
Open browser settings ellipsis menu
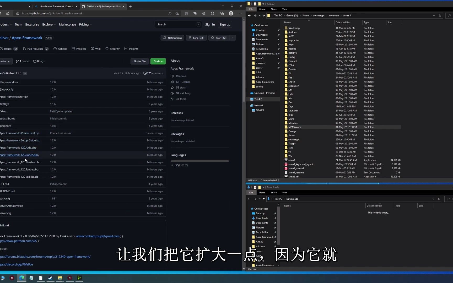tap(240, 13)
